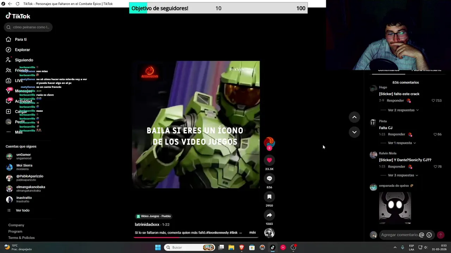This screenshot has width=451, height=253.
Task: Open Moi Sierra followed account
Action: tap(24, 167)
